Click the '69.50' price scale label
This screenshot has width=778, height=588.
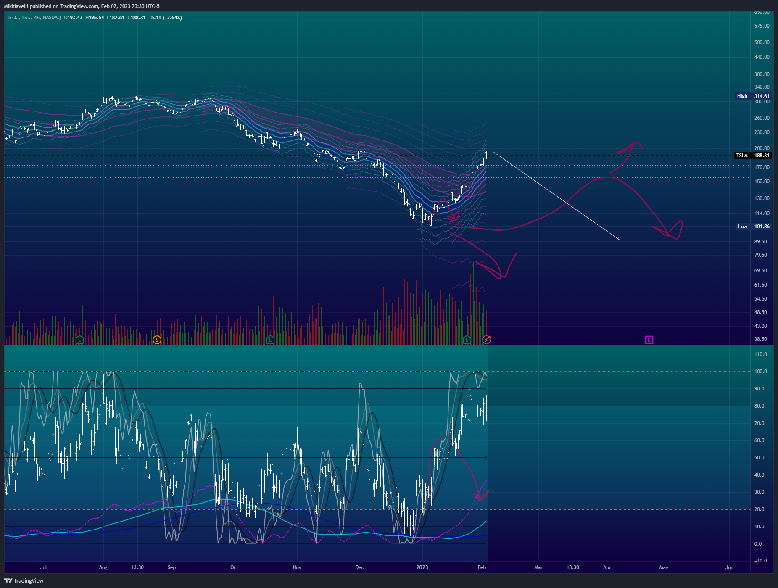pyautogui.click(x=760, y=271)
